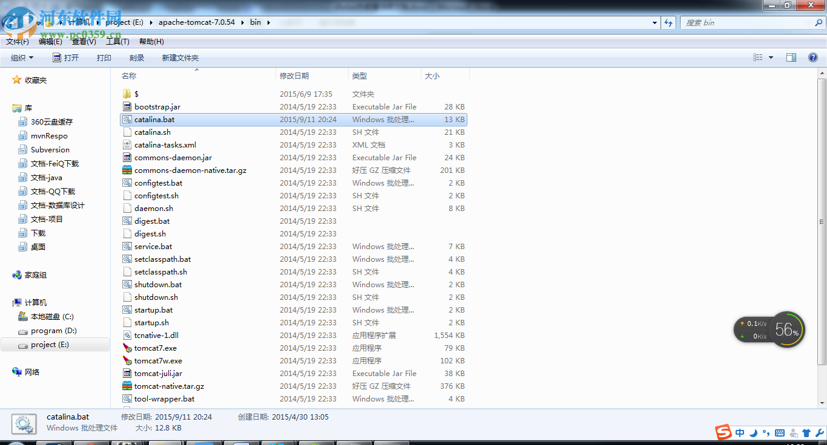This screenshot has height=445, width=827.
Task: Click the project (E:) breadcrumb
Action: pos(124,22)
